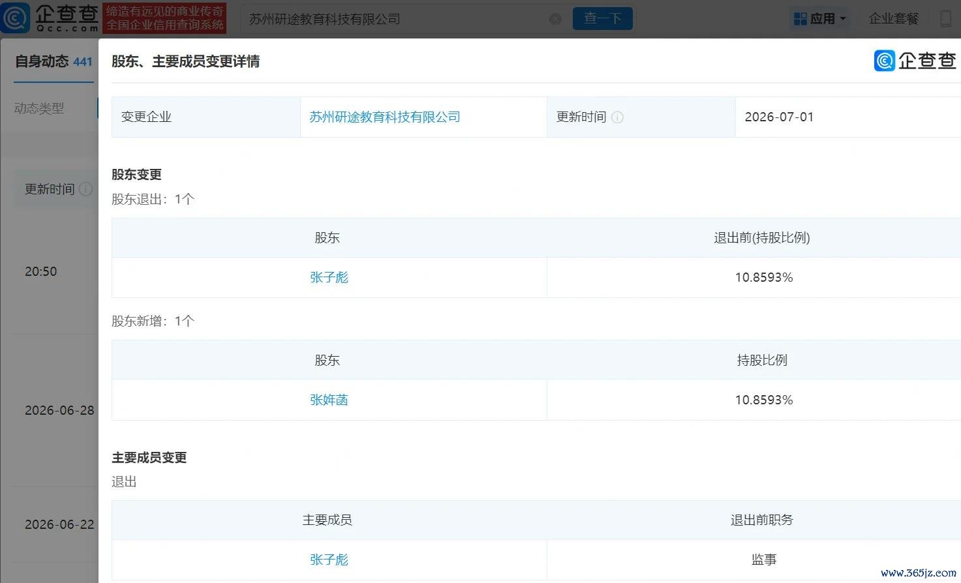Click the 主要成员变更 section heading
961x583 pixels.
click(149, 457)
